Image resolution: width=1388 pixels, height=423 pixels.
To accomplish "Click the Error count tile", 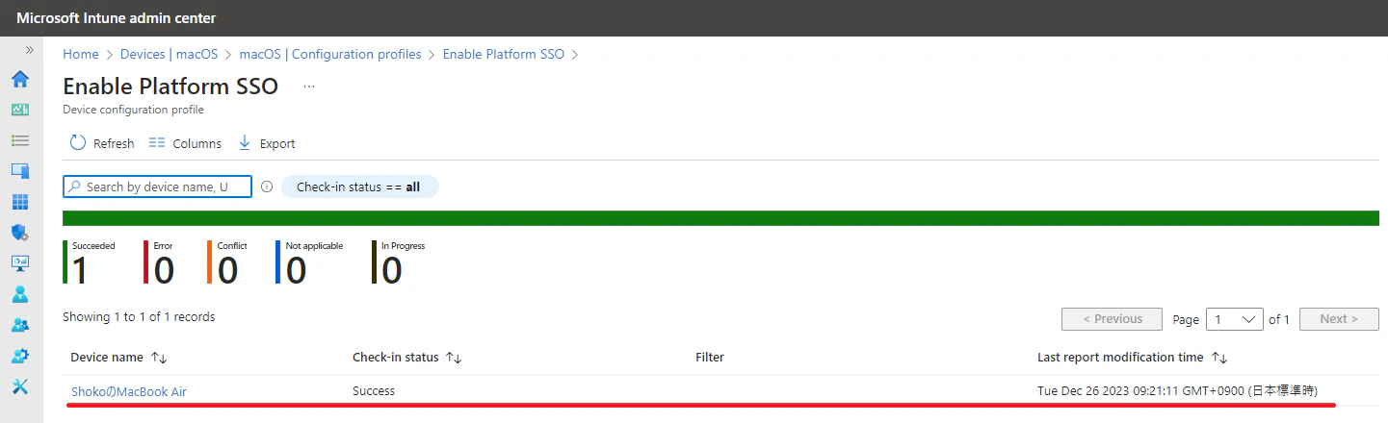I will [x=160, y=262].
